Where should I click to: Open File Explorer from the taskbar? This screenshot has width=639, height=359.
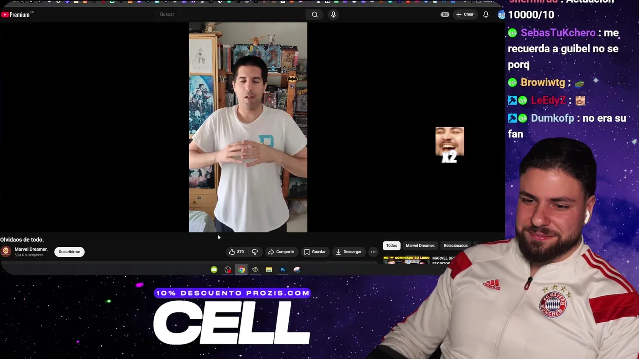pos(269,270)
